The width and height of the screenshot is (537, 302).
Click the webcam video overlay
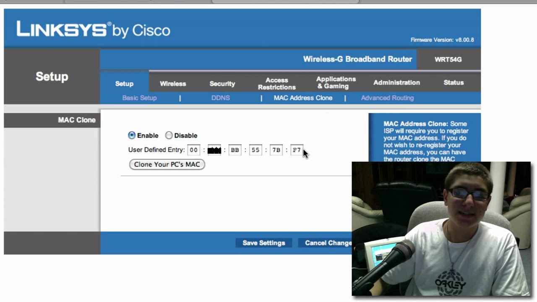[441, 229]
